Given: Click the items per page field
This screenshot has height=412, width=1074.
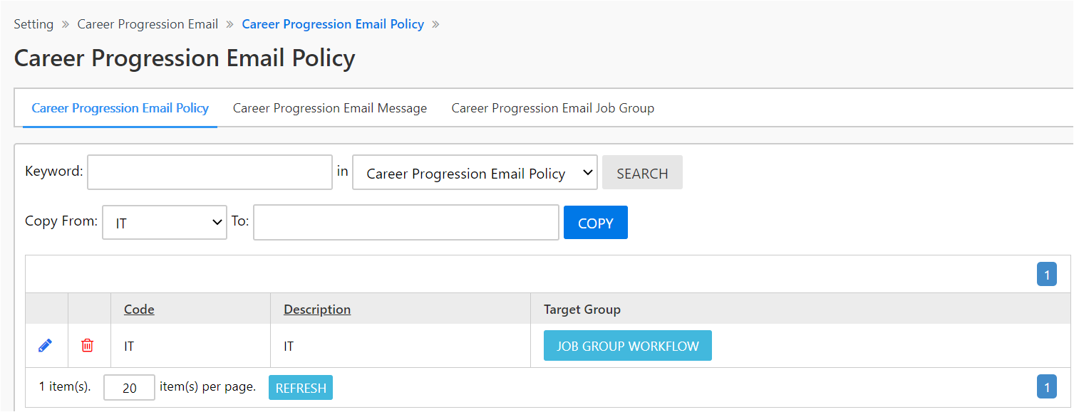Looking at the screenshot, I should pos(129,388).
